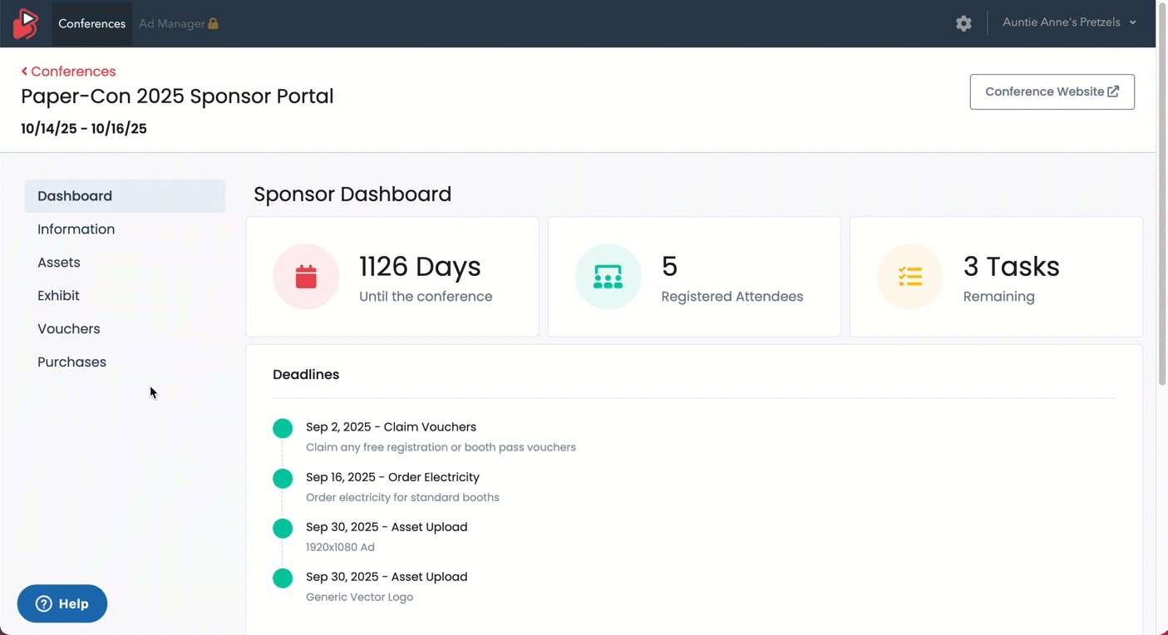Click the yellow task checklist icon
Screen dimensions: 1168x635
[909, 277]
